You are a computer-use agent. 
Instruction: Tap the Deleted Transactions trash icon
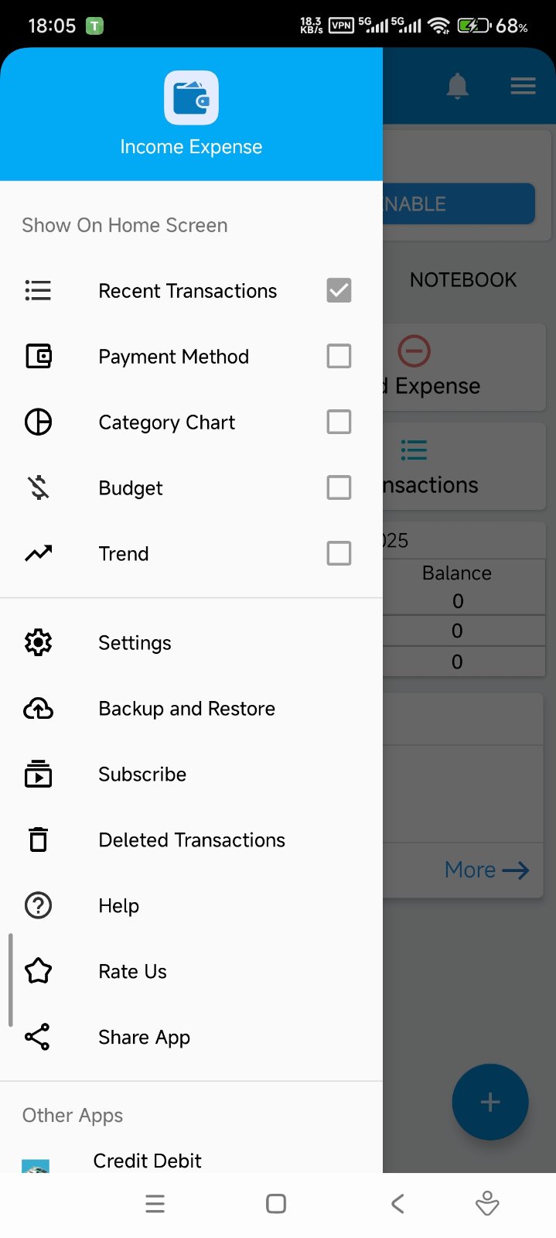(38, 840)
